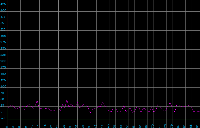
Task: Click the 24 horizontal axis label
Action: (58, 126)
